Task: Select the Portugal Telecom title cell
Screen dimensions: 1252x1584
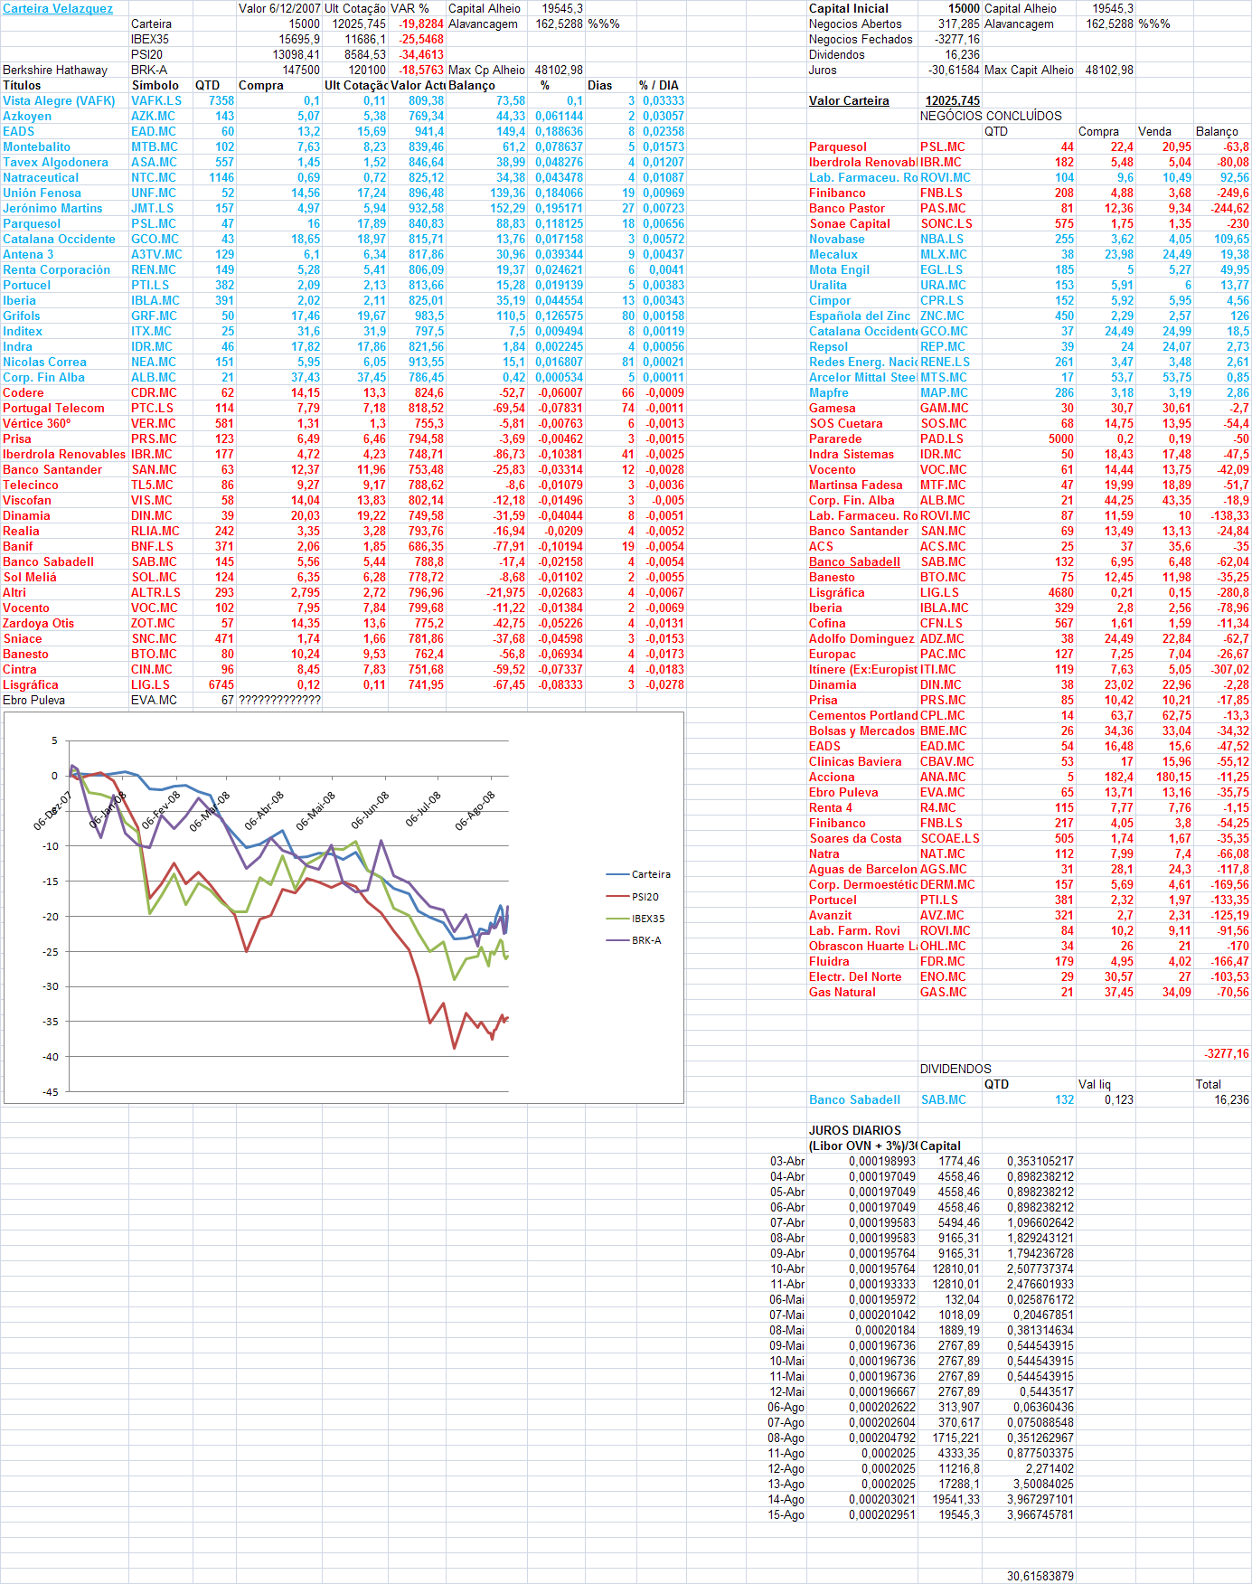Action: (53, 409)
